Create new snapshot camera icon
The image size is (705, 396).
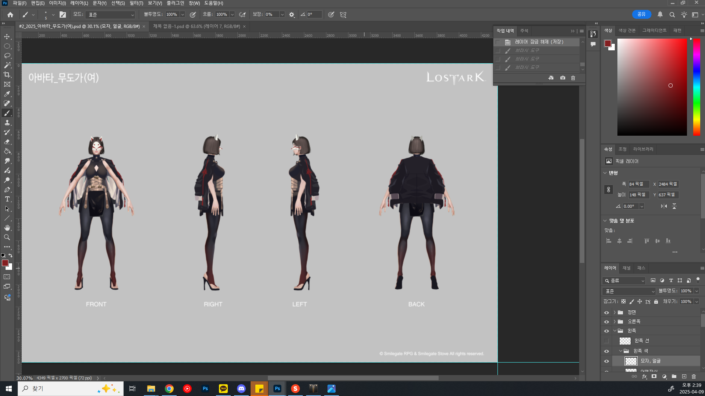[x=563, y=78]
